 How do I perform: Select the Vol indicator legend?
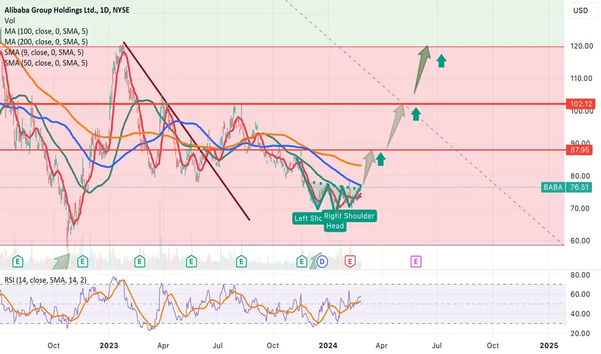click(x=10, y=21)
